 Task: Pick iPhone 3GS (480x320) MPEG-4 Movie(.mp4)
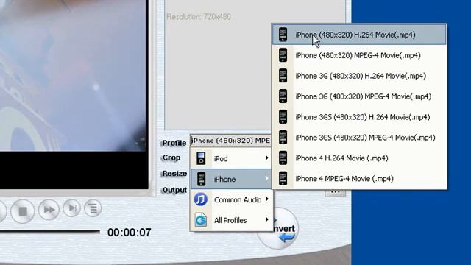[x=359, y=138]
